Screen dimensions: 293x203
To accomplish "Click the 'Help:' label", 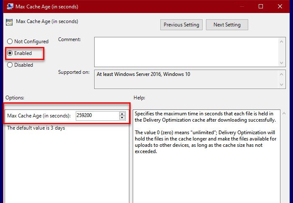I will coord(139,98).
